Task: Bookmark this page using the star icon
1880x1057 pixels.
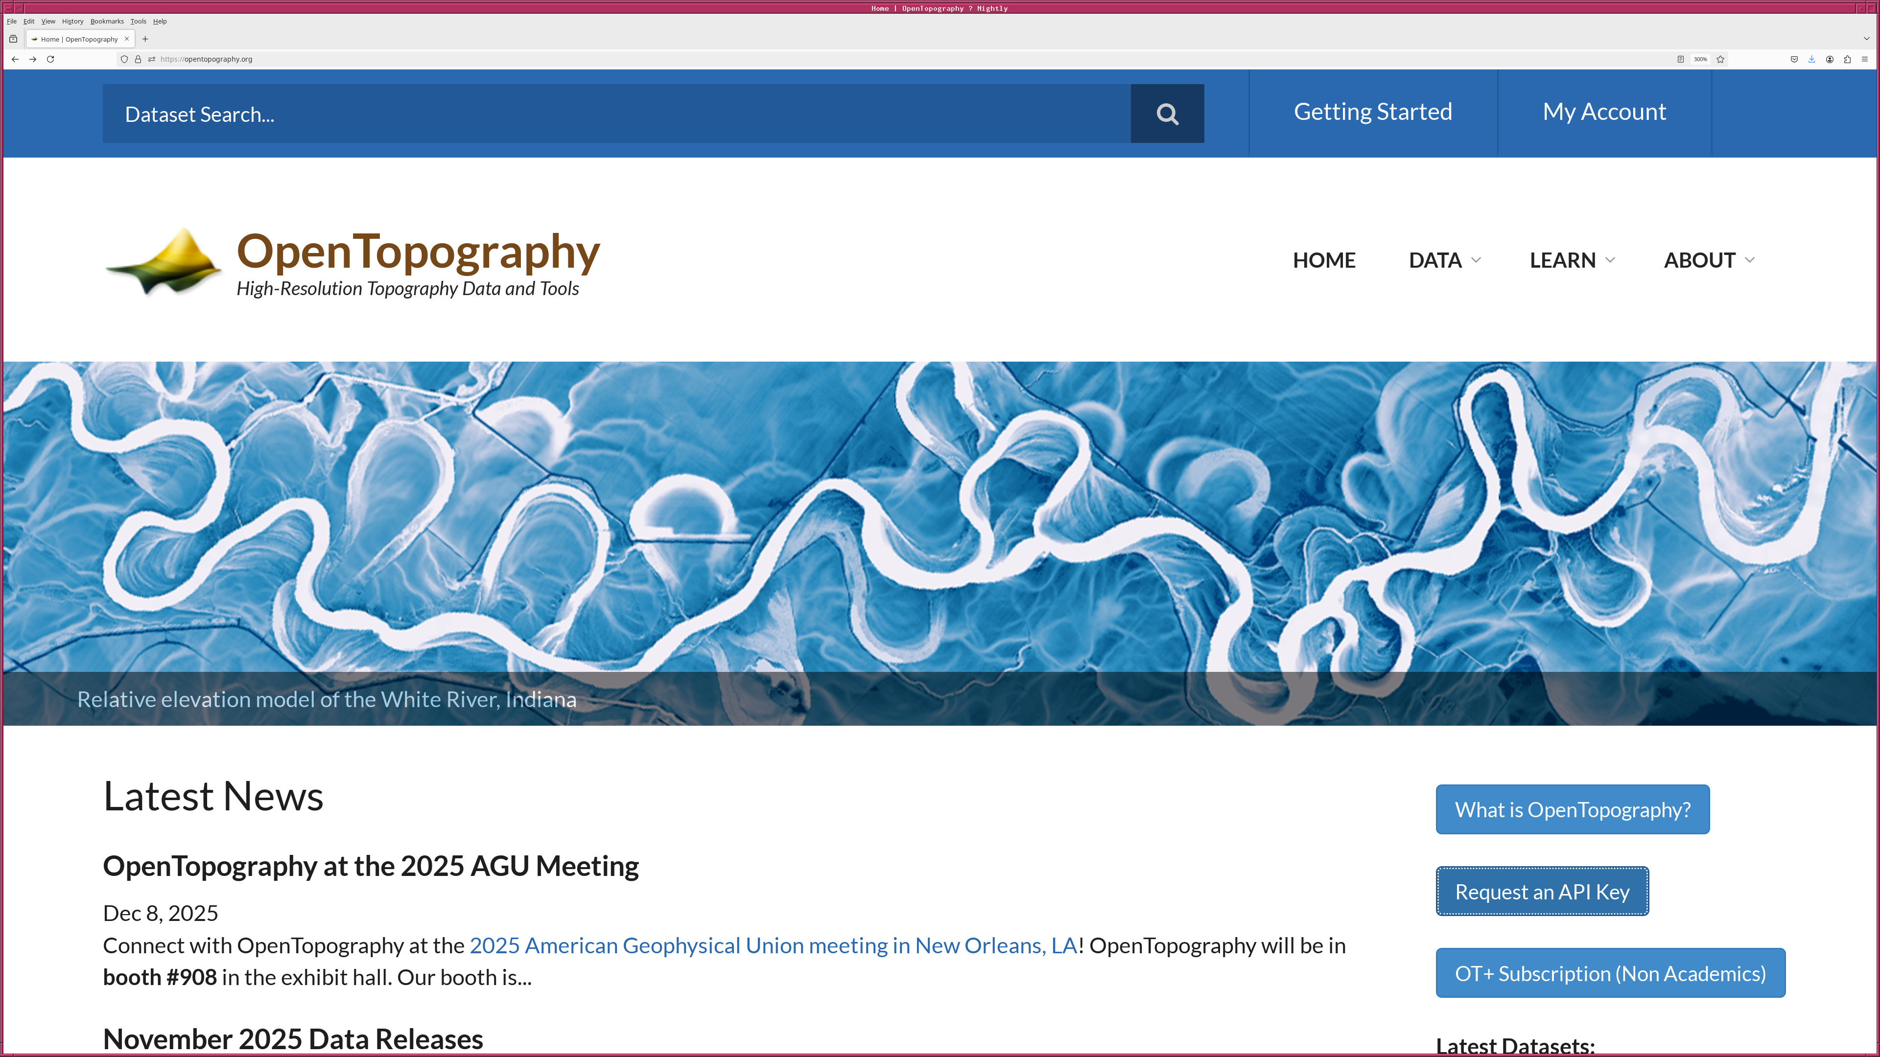Action: tap(1720, 59)
